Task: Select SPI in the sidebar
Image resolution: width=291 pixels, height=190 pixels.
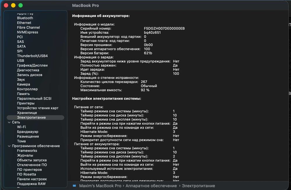Action: point(20,51)
